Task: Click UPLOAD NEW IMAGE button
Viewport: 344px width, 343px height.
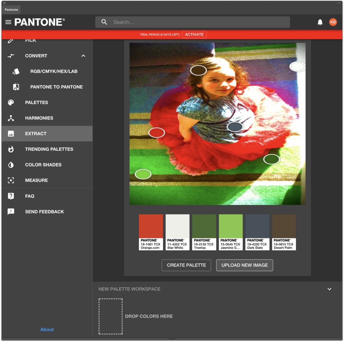Action: (x=245, y=265)
